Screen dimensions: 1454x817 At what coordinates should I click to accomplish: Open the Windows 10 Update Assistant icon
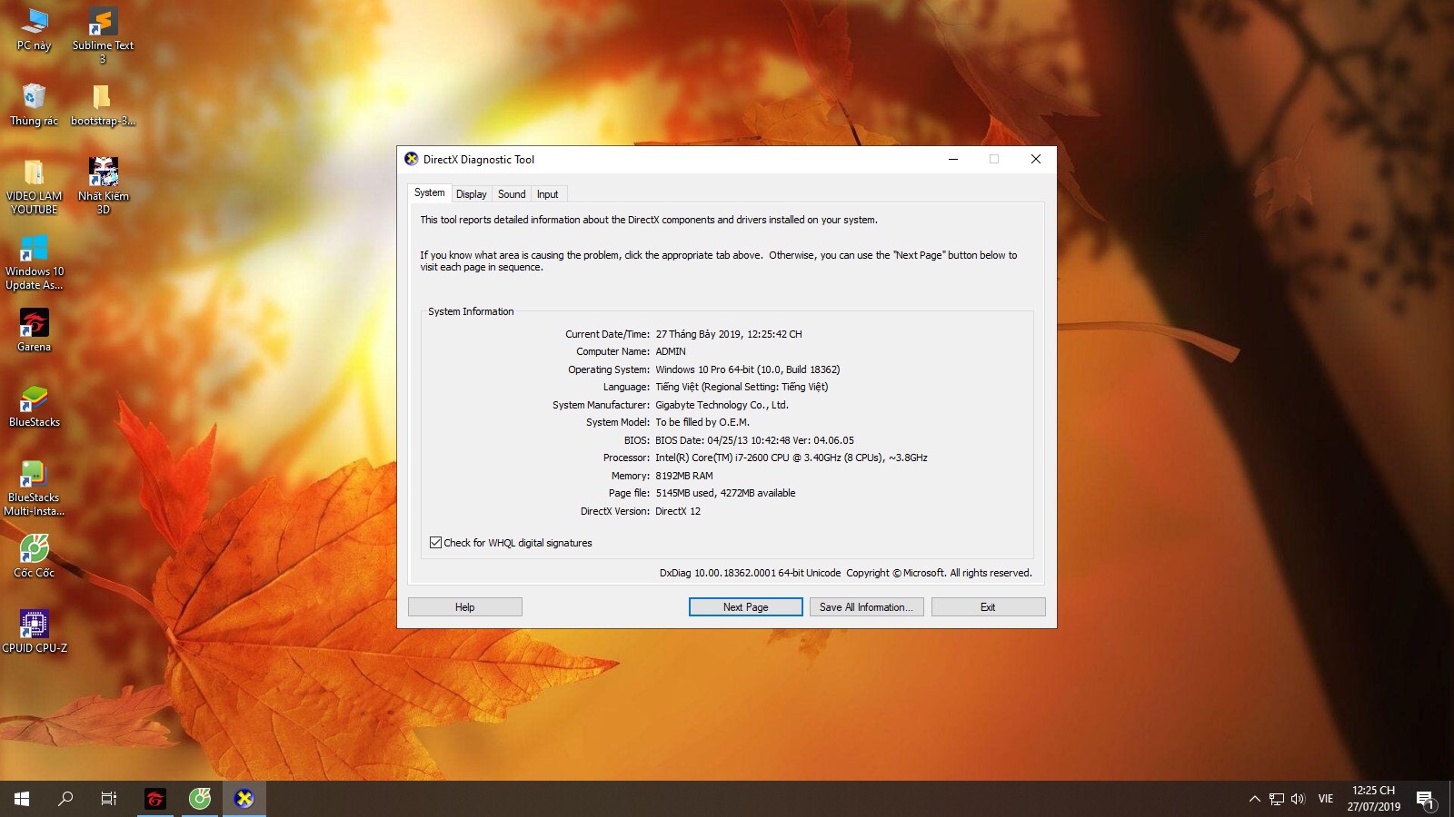click(x=35, y=248)
